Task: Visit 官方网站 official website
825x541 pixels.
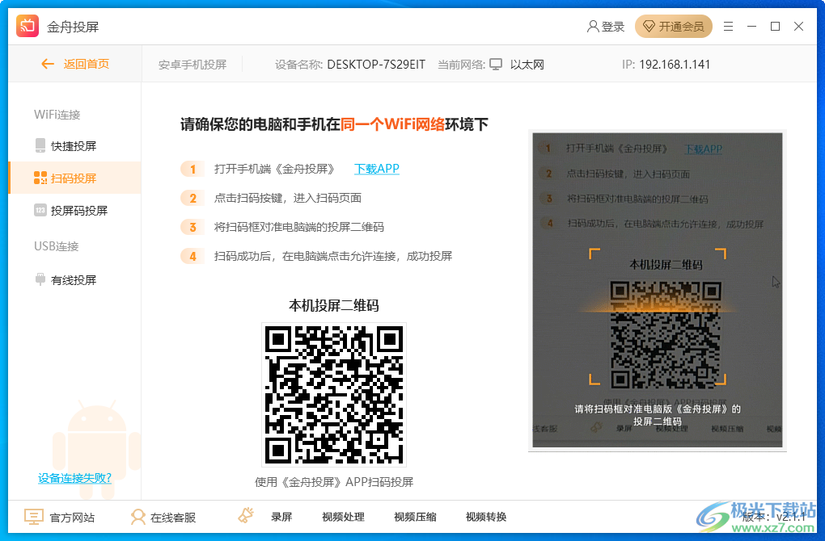Action: point(61,516)
